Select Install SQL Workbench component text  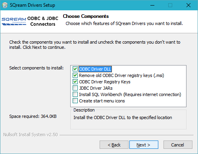click(130, 94)
